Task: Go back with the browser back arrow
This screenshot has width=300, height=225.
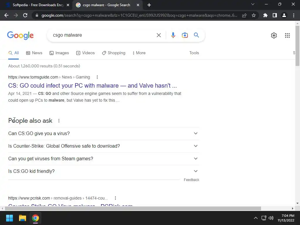Action: tap(6, 15)
